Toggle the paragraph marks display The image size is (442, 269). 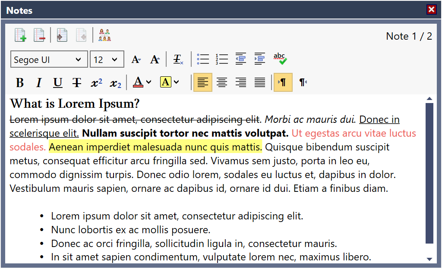coord(283,82)
